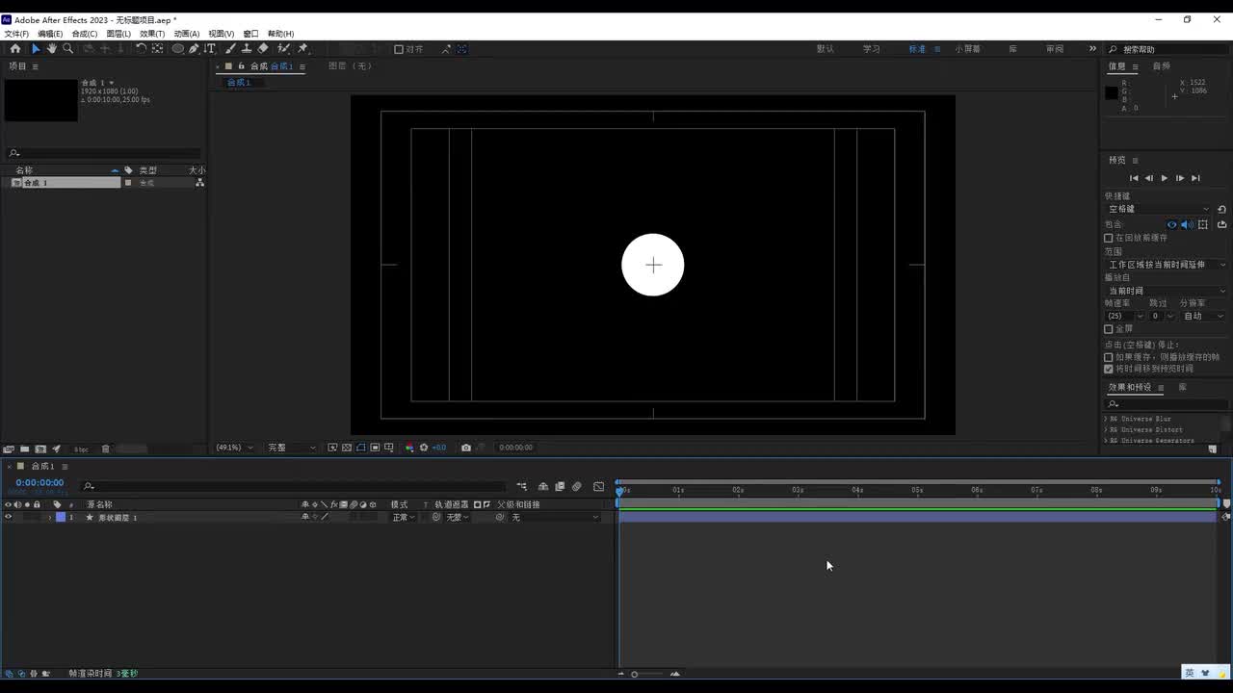
Task: Open composition mini-flowchart in timeline
Action: click(522, 486)
